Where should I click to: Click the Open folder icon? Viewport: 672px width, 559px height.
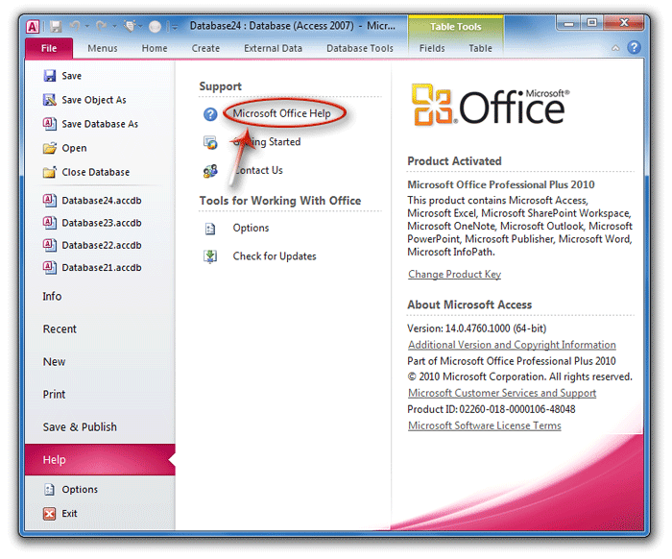(50, 148)
